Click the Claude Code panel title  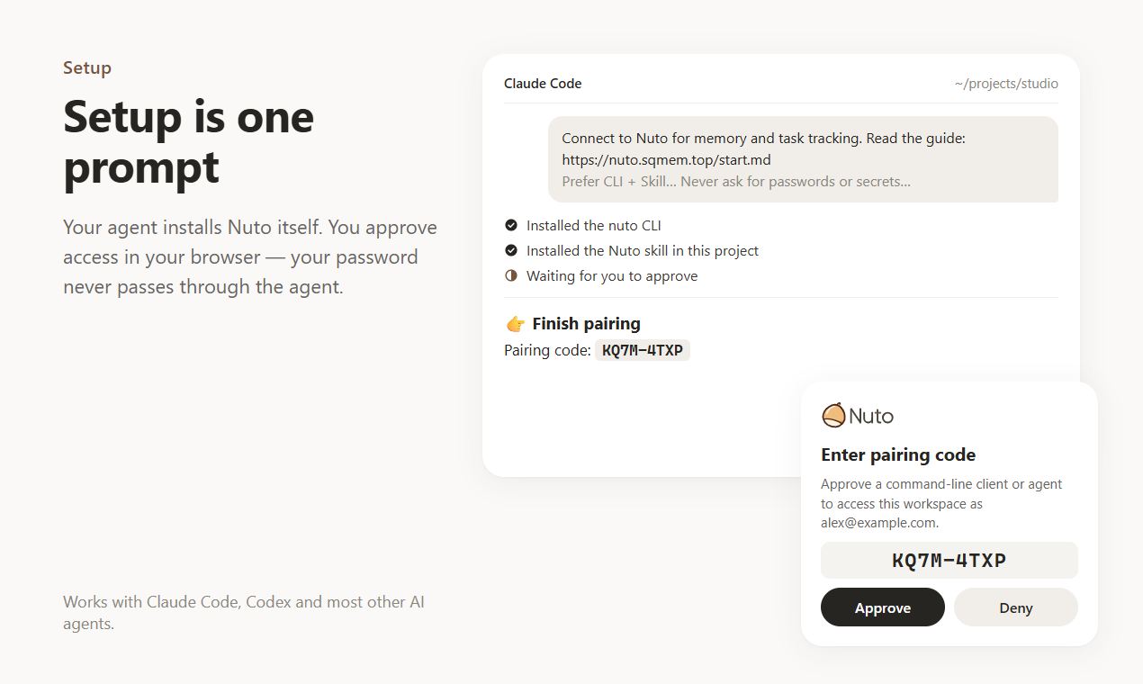tap(543, 84)
